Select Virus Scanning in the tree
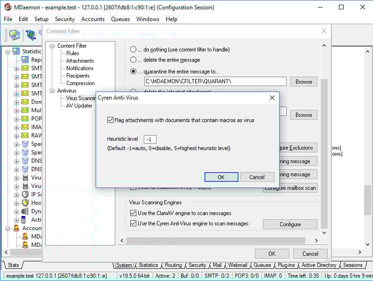Viewport: 373px width, 281px height. point(81,98)
